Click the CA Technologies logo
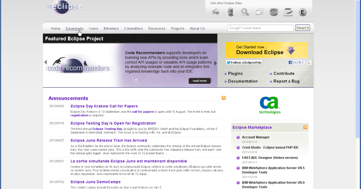361x189 pixels. point(270,105)
